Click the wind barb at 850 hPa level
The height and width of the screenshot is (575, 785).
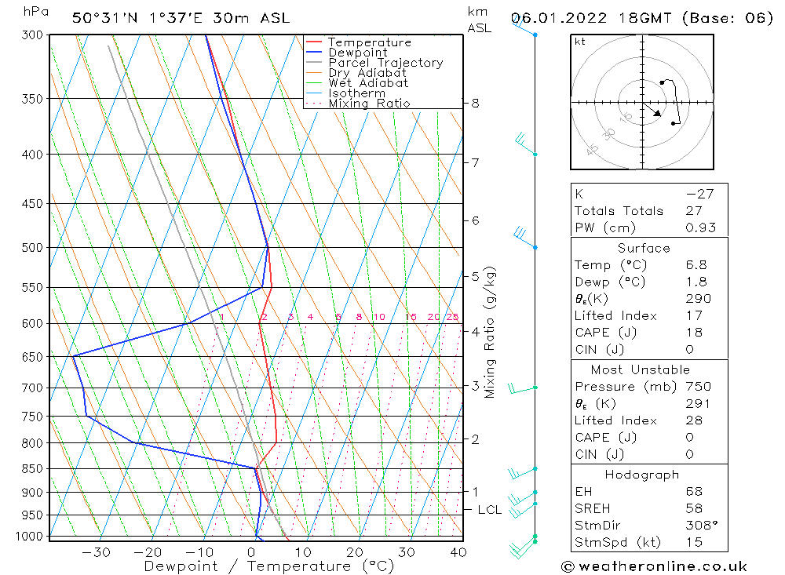(523, 471)
